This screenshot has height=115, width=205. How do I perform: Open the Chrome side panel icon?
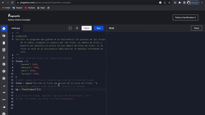pos(184,3)
